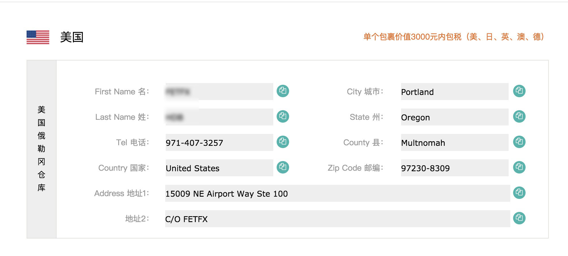Image resolution: width=568 pixels, height=256 pixels.
Task: Select the City field containing Portland
Action: tap(454, 92)
